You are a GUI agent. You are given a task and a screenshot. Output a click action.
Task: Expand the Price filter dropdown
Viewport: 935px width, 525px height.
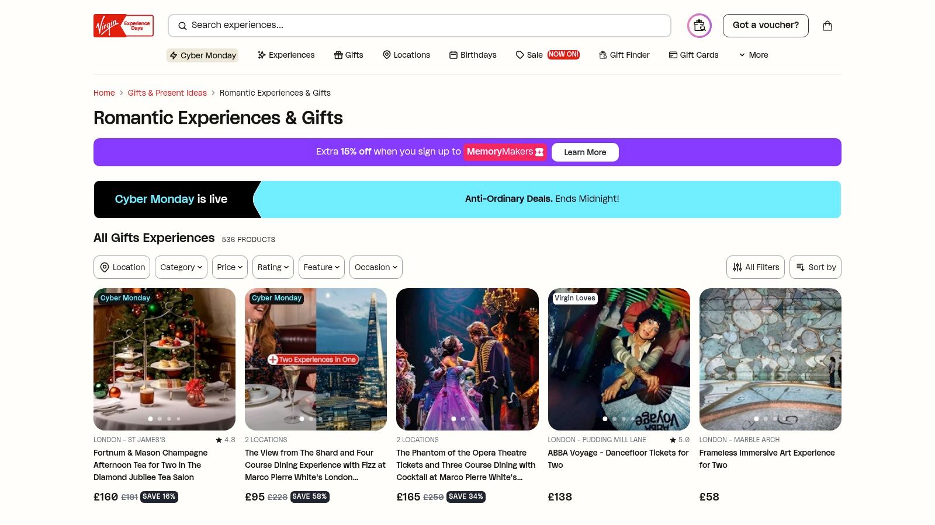230,267
